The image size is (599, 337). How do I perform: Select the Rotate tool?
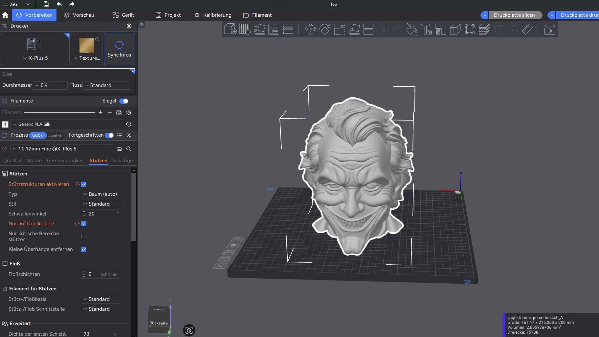click(x=325, y=29)
